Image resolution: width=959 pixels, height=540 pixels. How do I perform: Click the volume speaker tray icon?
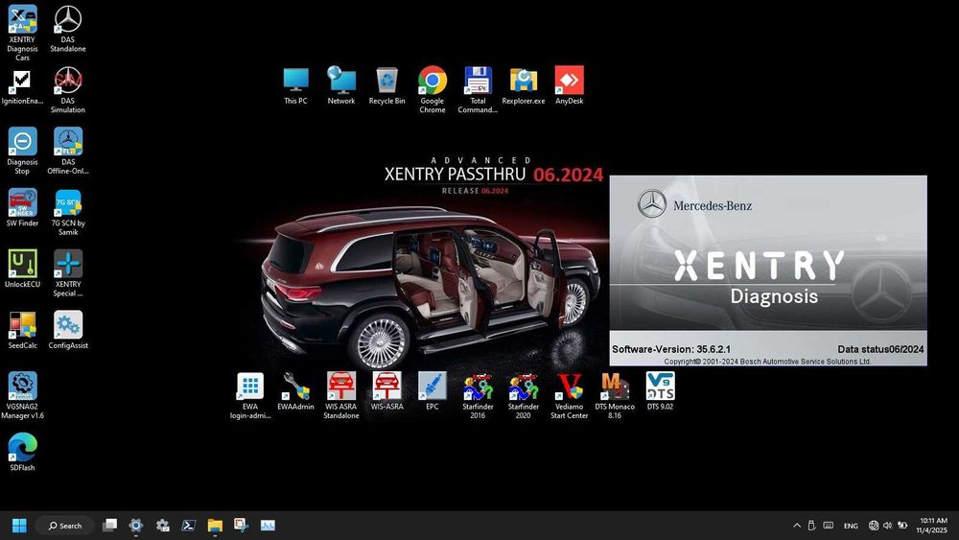click(x=887, y=526)
